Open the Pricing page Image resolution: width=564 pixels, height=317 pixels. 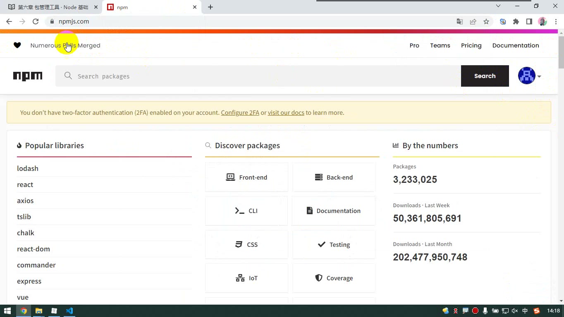pos(471,45)
